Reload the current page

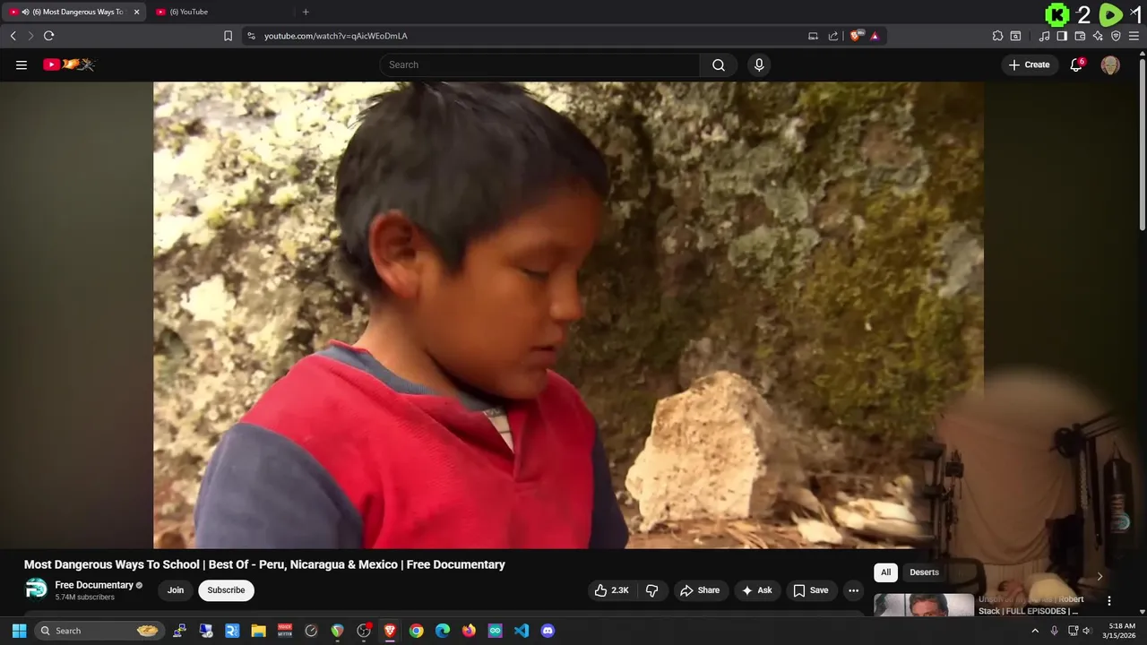[48, 36]
